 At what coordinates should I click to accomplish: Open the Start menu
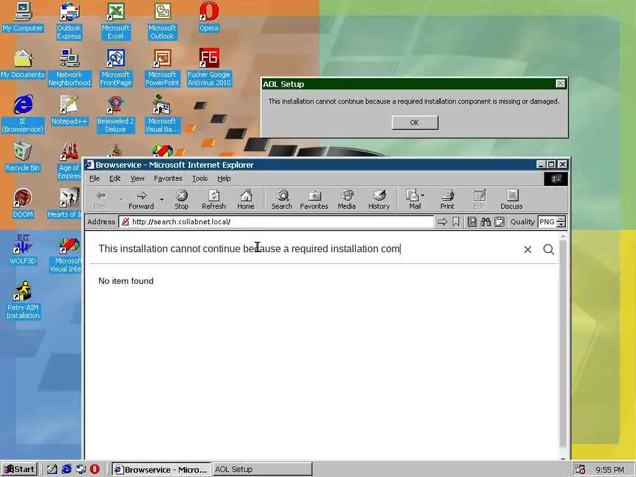pyautogui.click(x=19, y=470)
